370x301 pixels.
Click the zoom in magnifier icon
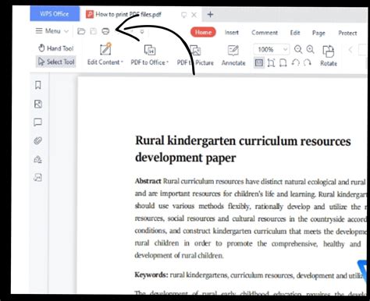tap(310, 49)
